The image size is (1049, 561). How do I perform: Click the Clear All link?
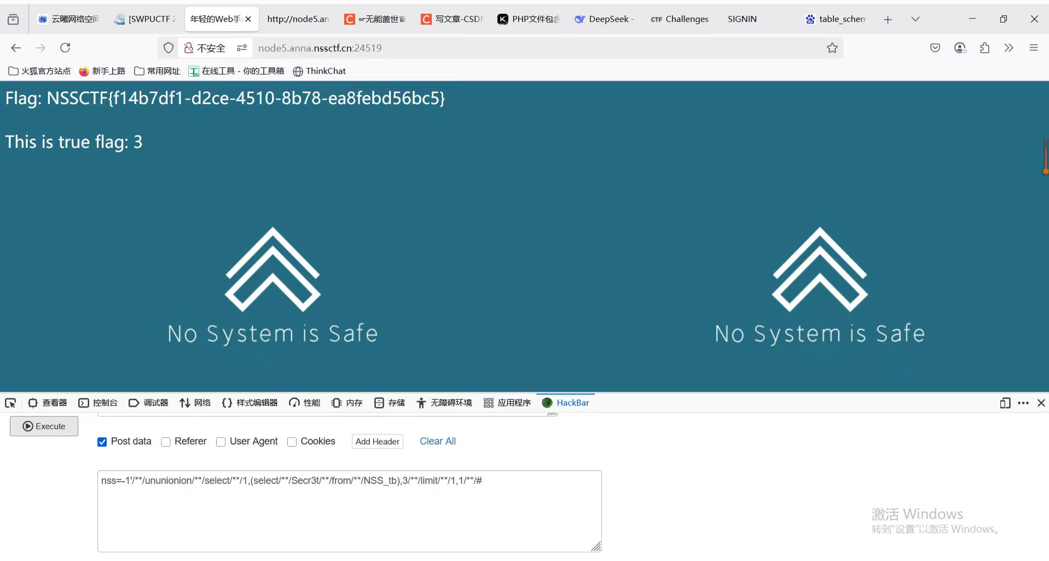[438, 441]
